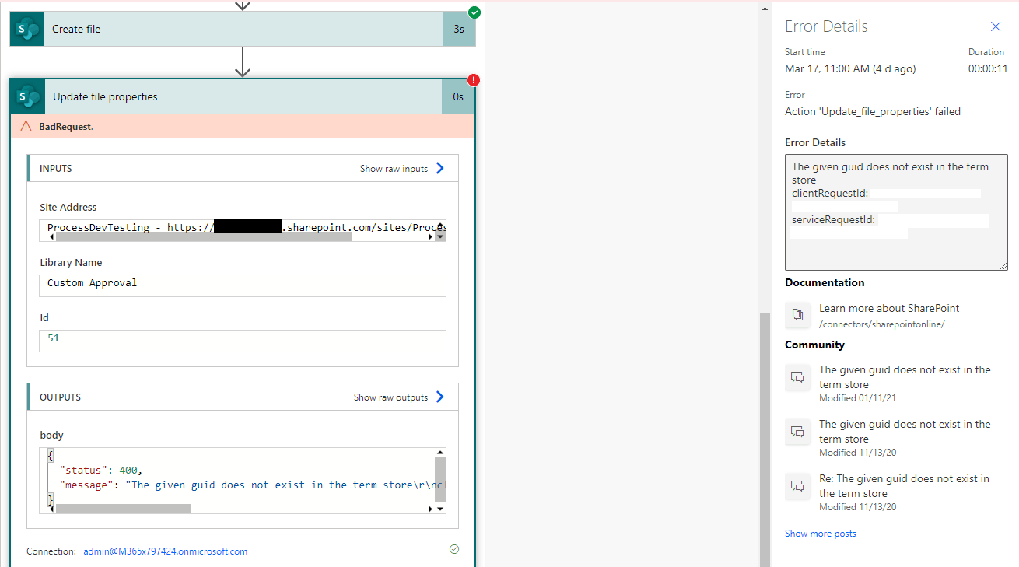
Task: Click inside the Library Name field
Action: [242, 285]
